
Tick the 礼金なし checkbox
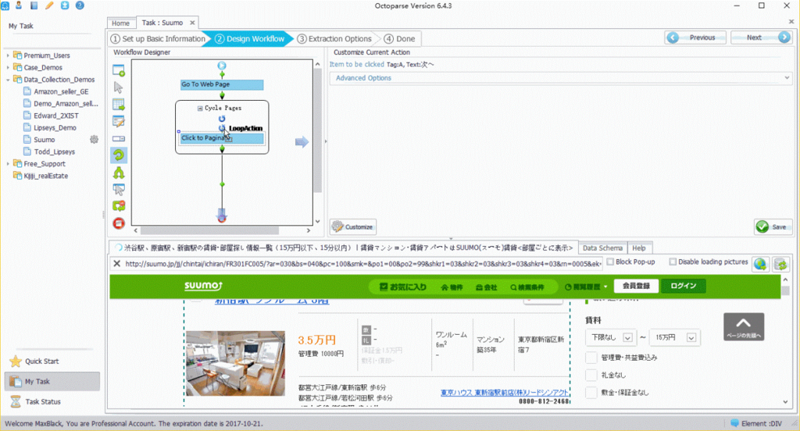[x=591, y=375]
